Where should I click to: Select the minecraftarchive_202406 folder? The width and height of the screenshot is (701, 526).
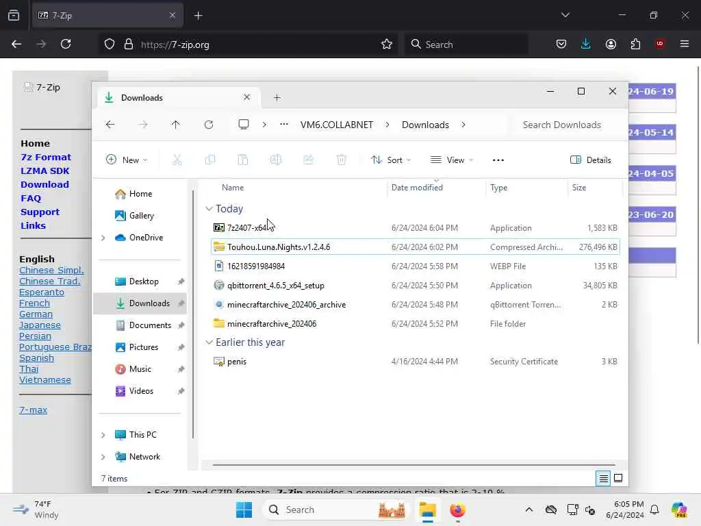tap(415, 324)
